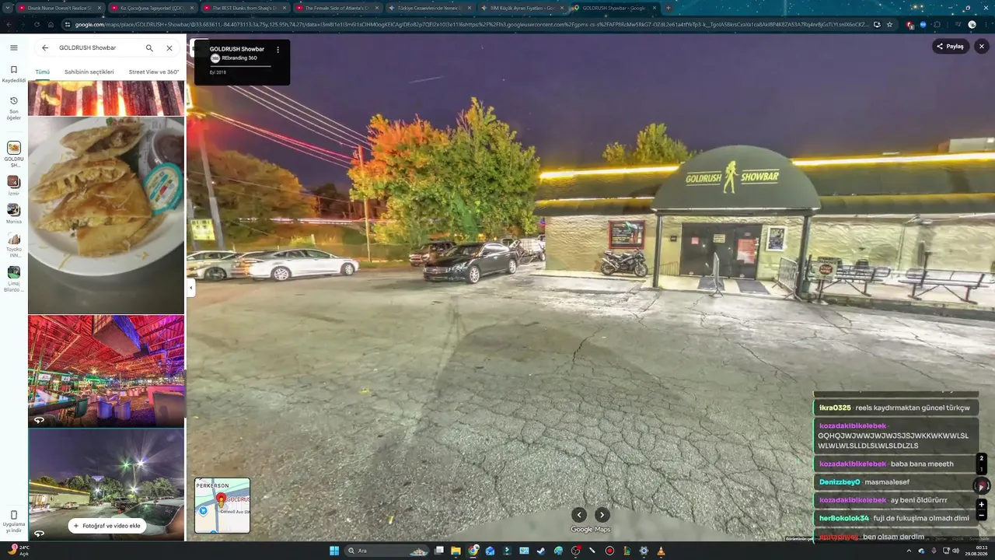
Task: Switch to the Türkiye Cezaevlerinde Yemek tab
Action: (x=430, y=8)
